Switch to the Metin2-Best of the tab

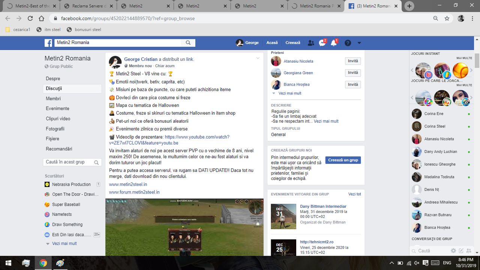31,6
